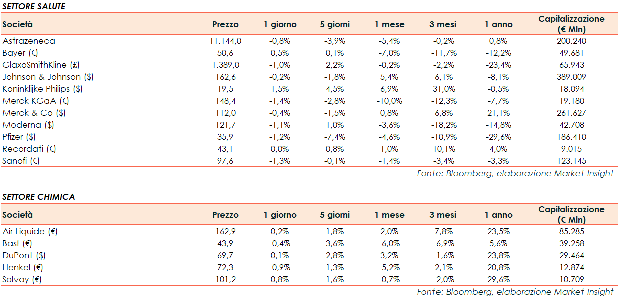The image size is (618, 298).
Task: Click the SETTORE CHIMICA section title
Action: 39,197
